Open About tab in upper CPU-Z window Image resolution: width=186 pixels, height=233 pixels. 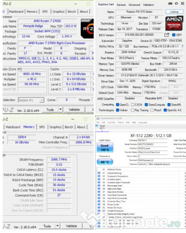click(84, 11)
